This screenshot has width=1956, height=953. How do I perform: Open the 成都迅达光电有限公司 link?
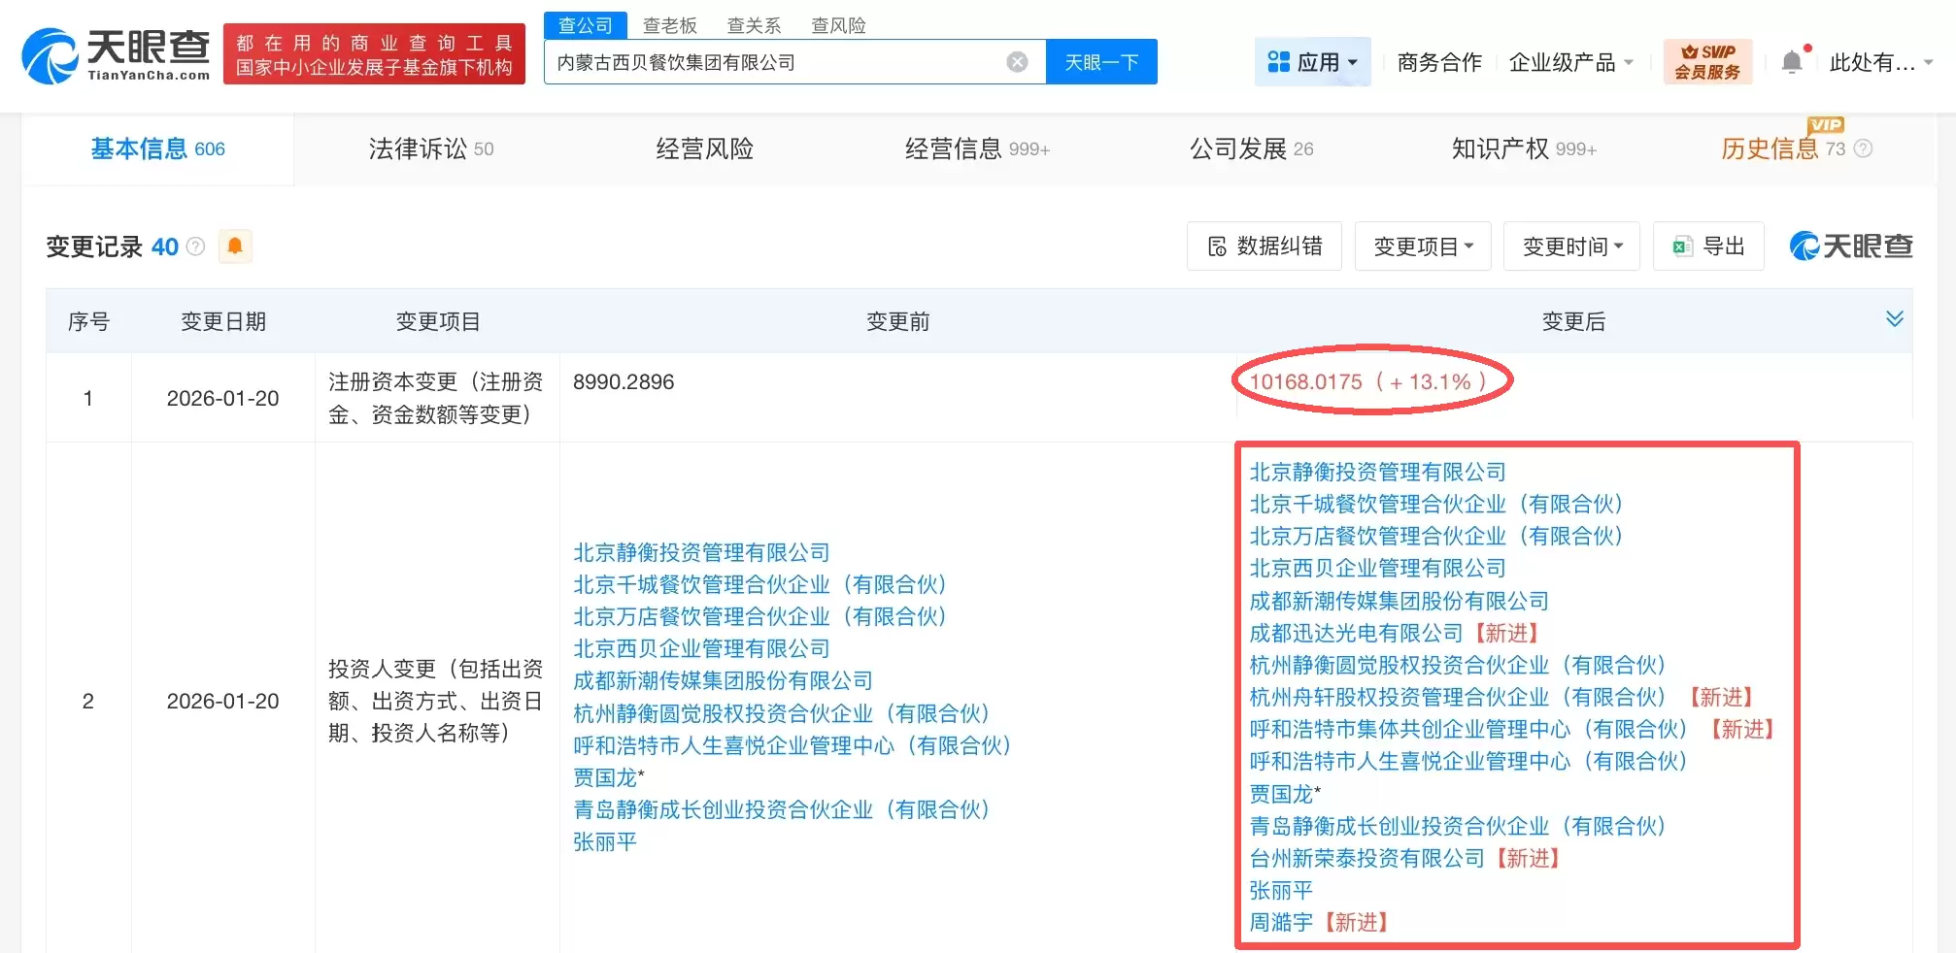click(x=1355, y=633)
